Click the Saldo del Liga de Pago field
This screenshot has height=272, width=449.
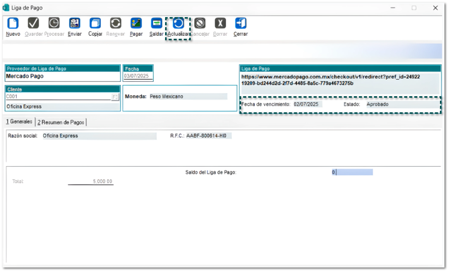(x=352, y=172)
